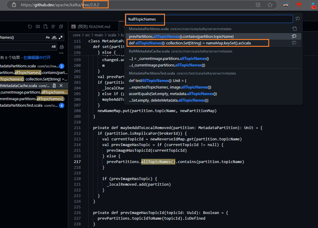Click 'maybeAddToLocalRemoved' on line 211

[146, 128]
